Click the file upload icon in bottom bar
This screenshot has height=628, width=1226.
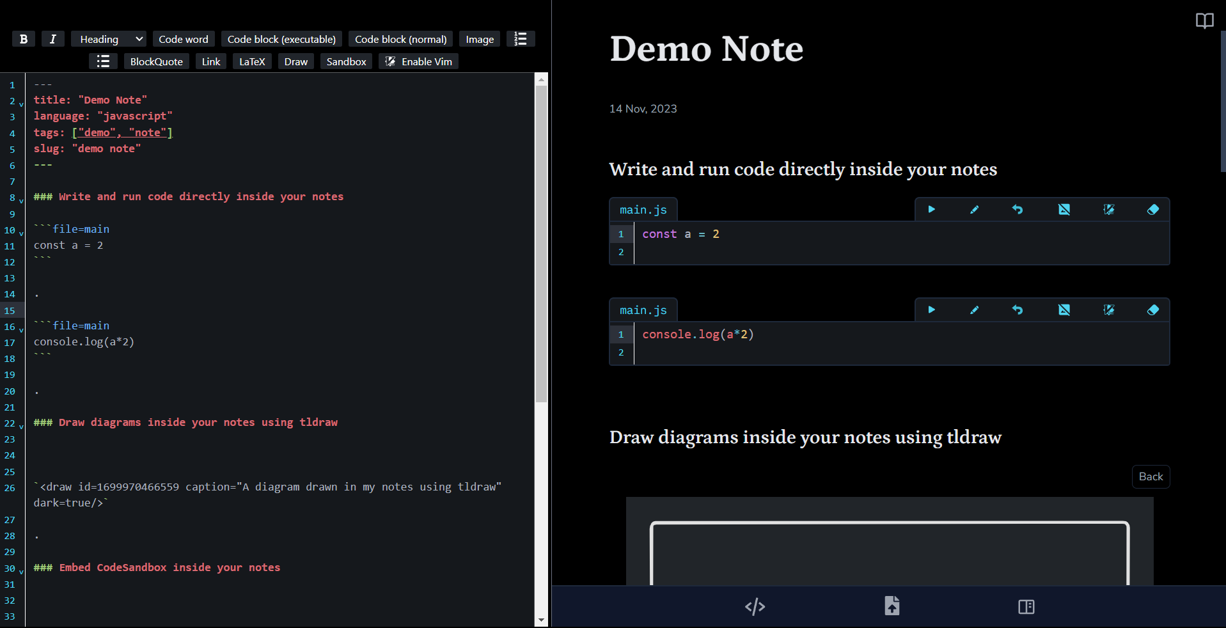tap(892, 606)
